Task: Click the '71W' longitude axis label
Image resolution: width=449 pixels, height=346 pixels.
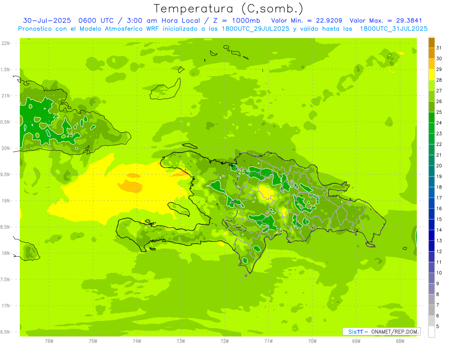Action: pos(268,341)
